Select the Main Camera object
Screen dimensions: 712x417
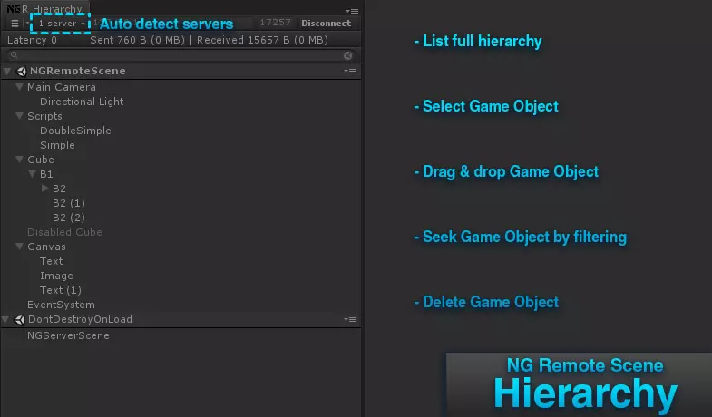(x=62, y=87)
